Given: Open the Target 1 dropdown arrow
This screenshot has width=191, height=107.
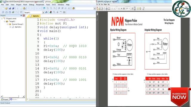Looking at the screenshot, I should pos(43,12).
